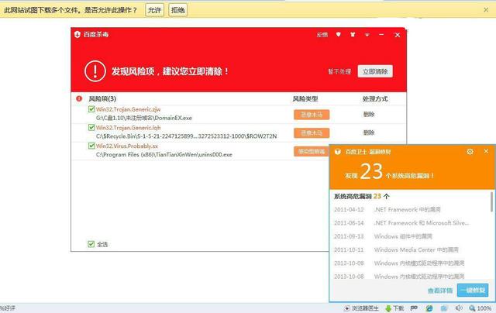Image resolution: width=496 pixels, height=313 pixels.
Task: Click file path ending $ROW2T2N
Action: (x=186, y=136)
